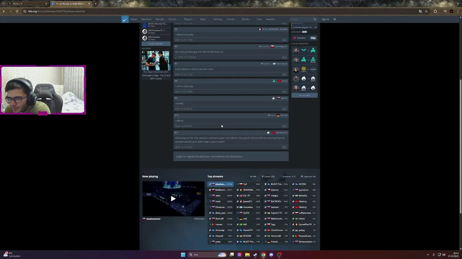Screen dimensions: 462x259
Task: Click the plus vote icon on comment #11
Action: point(284,147)
